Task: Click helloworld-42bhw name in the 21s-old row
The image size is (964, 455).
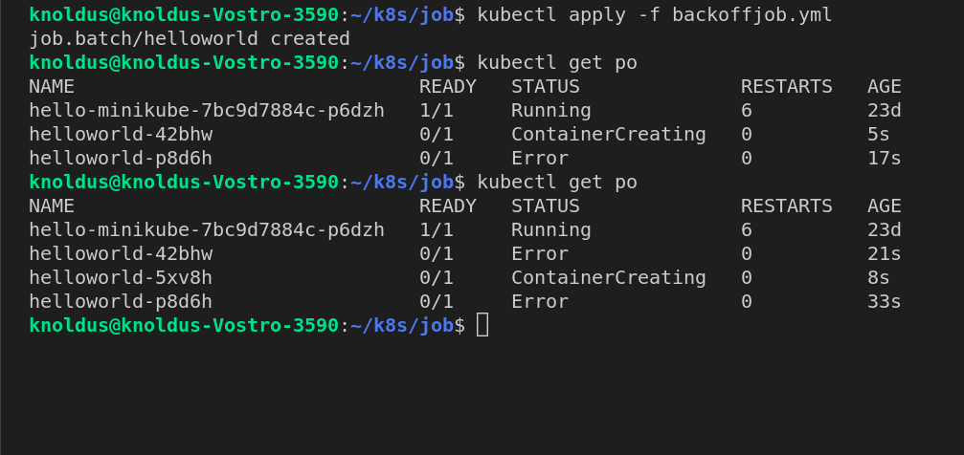Action: 121,253
